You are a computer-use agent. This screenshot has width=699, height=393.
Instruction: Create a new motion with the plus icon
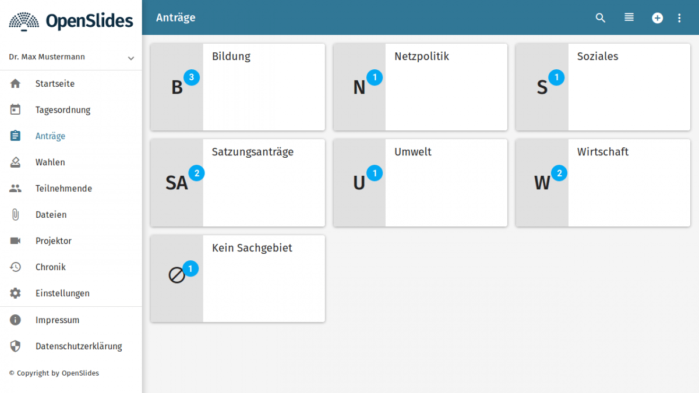[657, 17]
